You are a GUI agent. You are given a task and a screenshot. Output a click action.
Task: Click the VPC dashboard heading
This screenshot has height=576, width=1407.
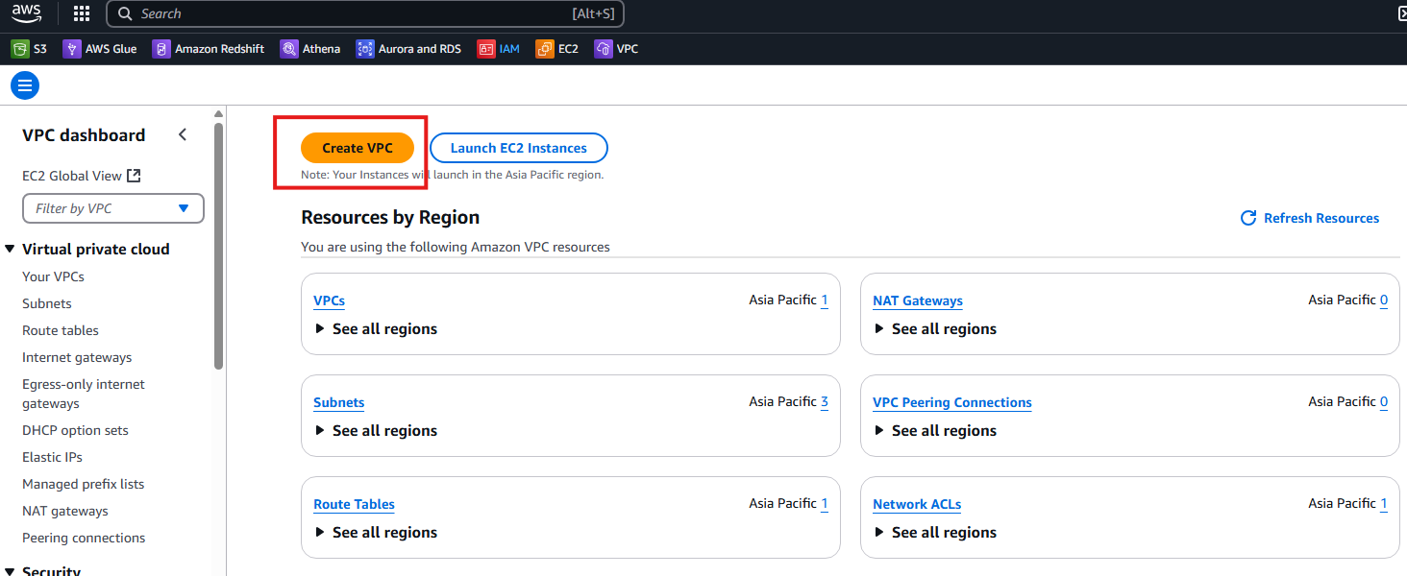[84, 135]
